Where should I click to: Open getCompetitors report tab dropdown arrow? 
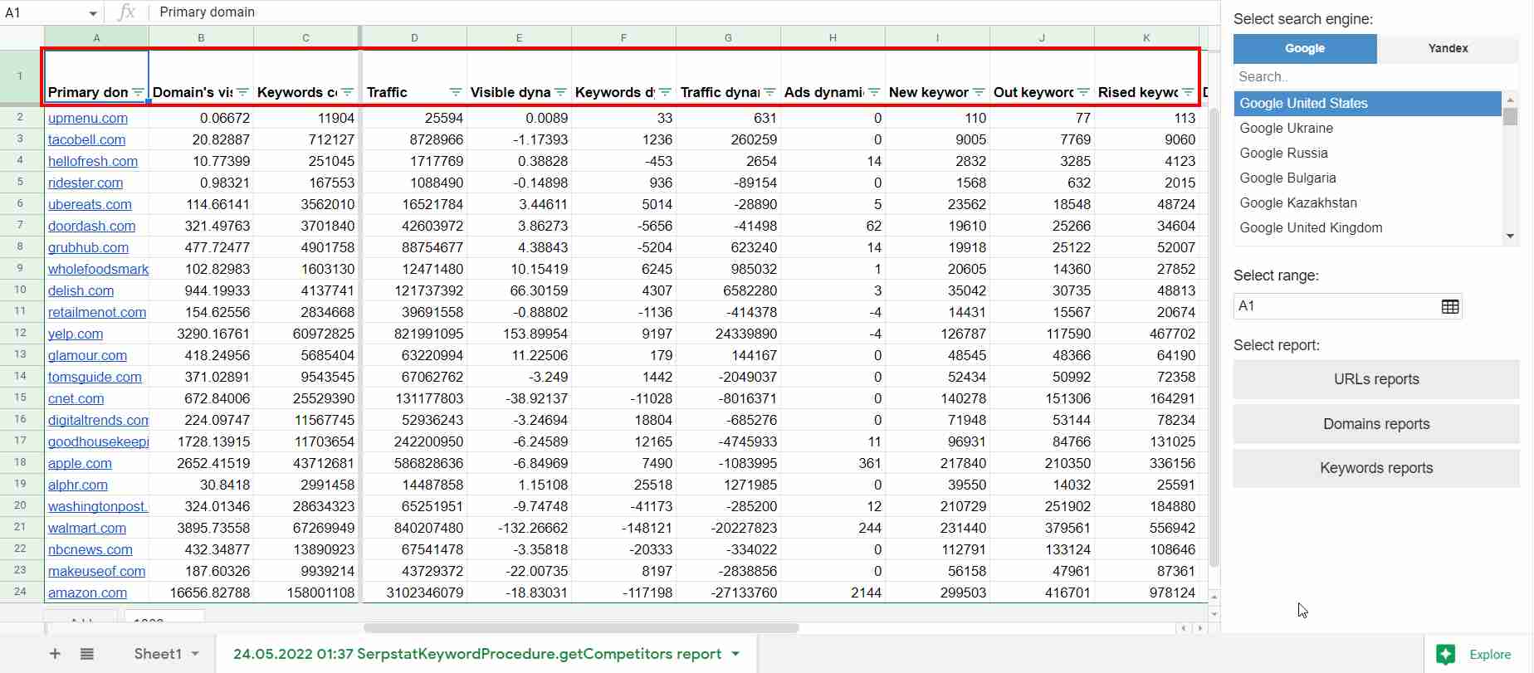click(735, 654)
